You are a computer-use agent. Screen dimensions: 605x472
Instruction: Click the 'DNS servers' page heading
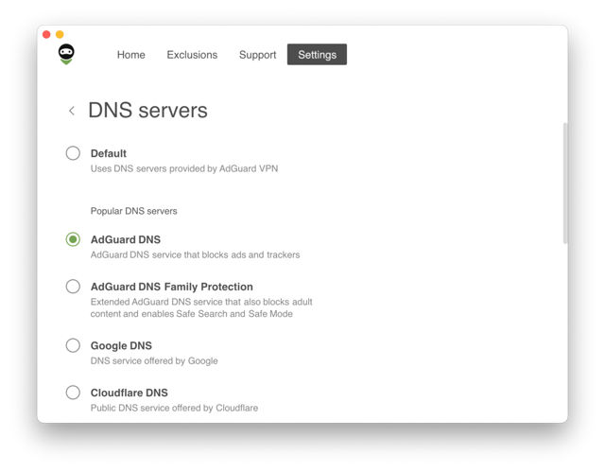147,111
